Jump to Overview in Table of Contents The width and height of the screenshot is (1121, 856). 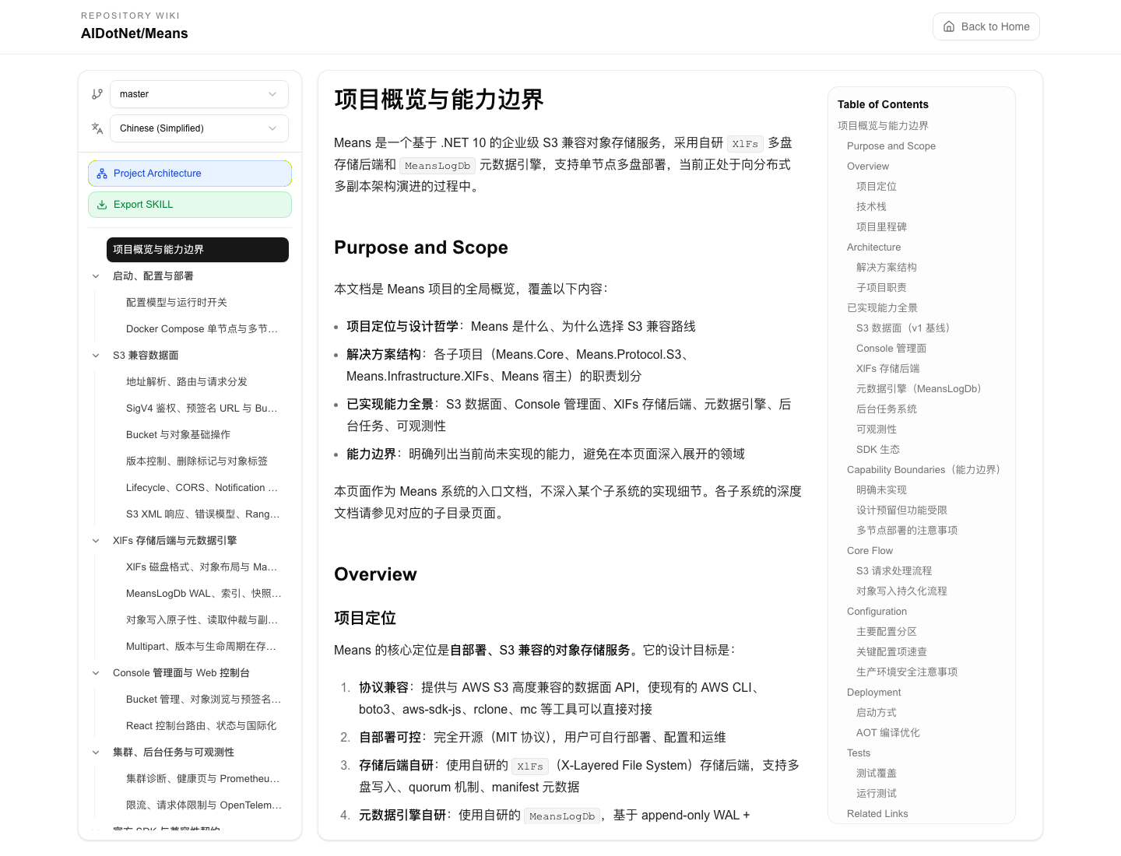tap(868, 167)
